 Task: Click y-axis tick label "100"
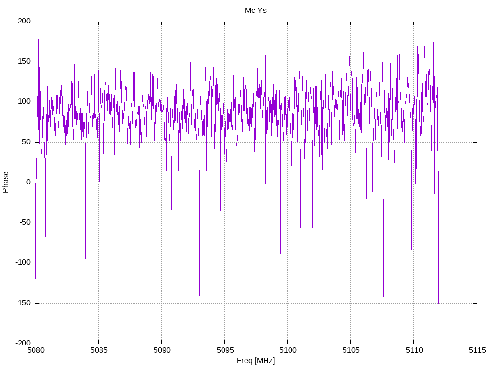[24, 102]
